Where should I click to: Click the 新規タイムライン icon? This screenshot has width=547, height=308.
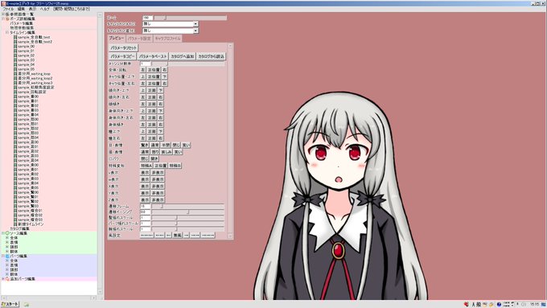pos(15,224)
